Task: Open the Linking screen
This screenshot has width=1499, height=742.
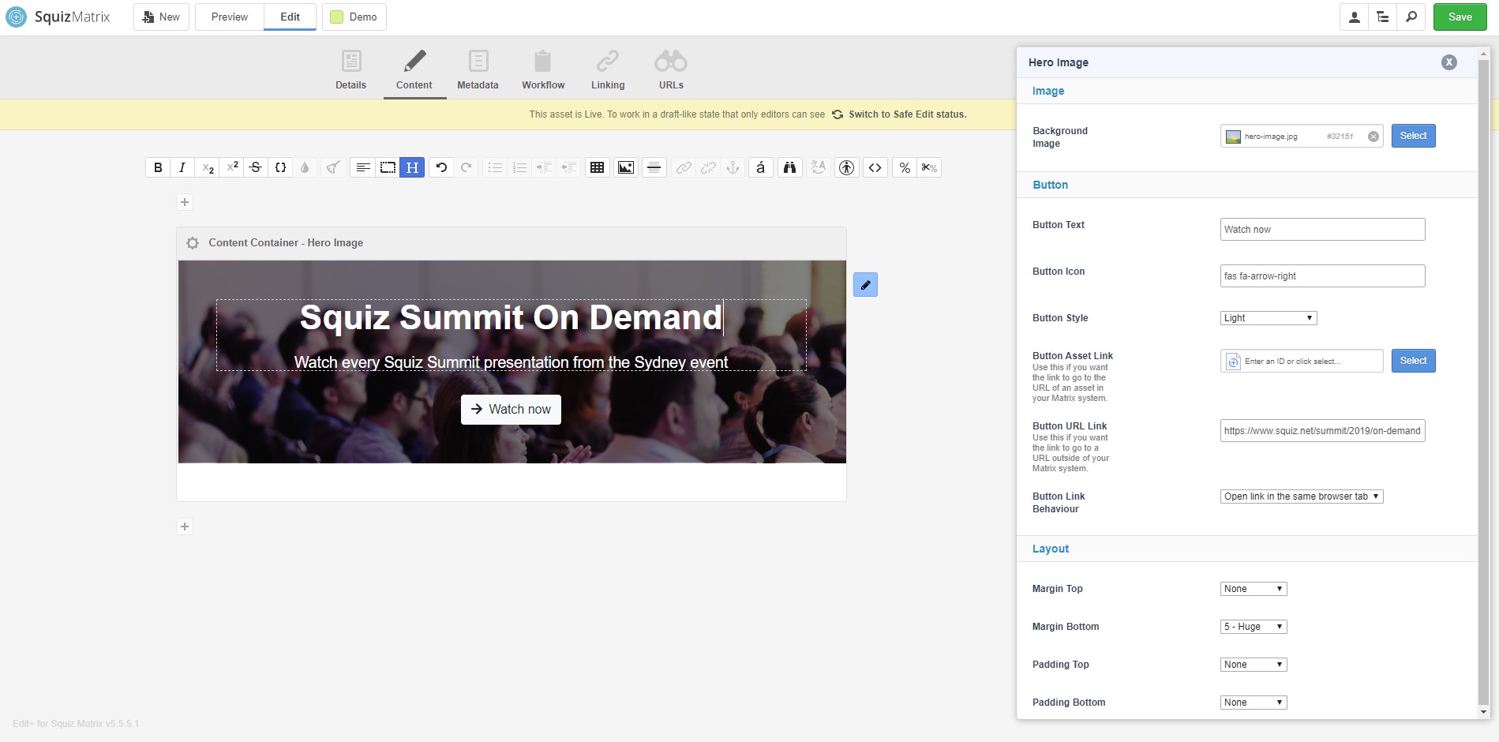Action: click(608, 69)
